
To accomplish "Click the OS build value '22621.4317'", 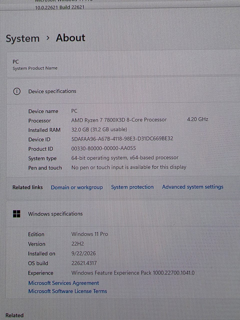I will tap(84, 263).
